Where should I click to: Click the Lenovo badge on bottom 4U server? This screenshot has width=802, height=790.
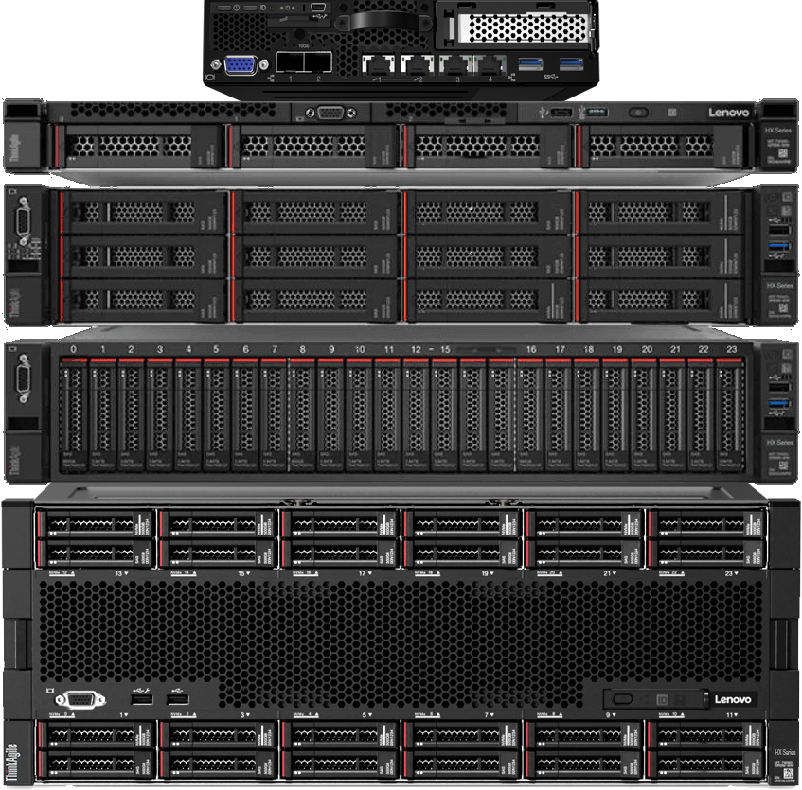coord(732,699)
